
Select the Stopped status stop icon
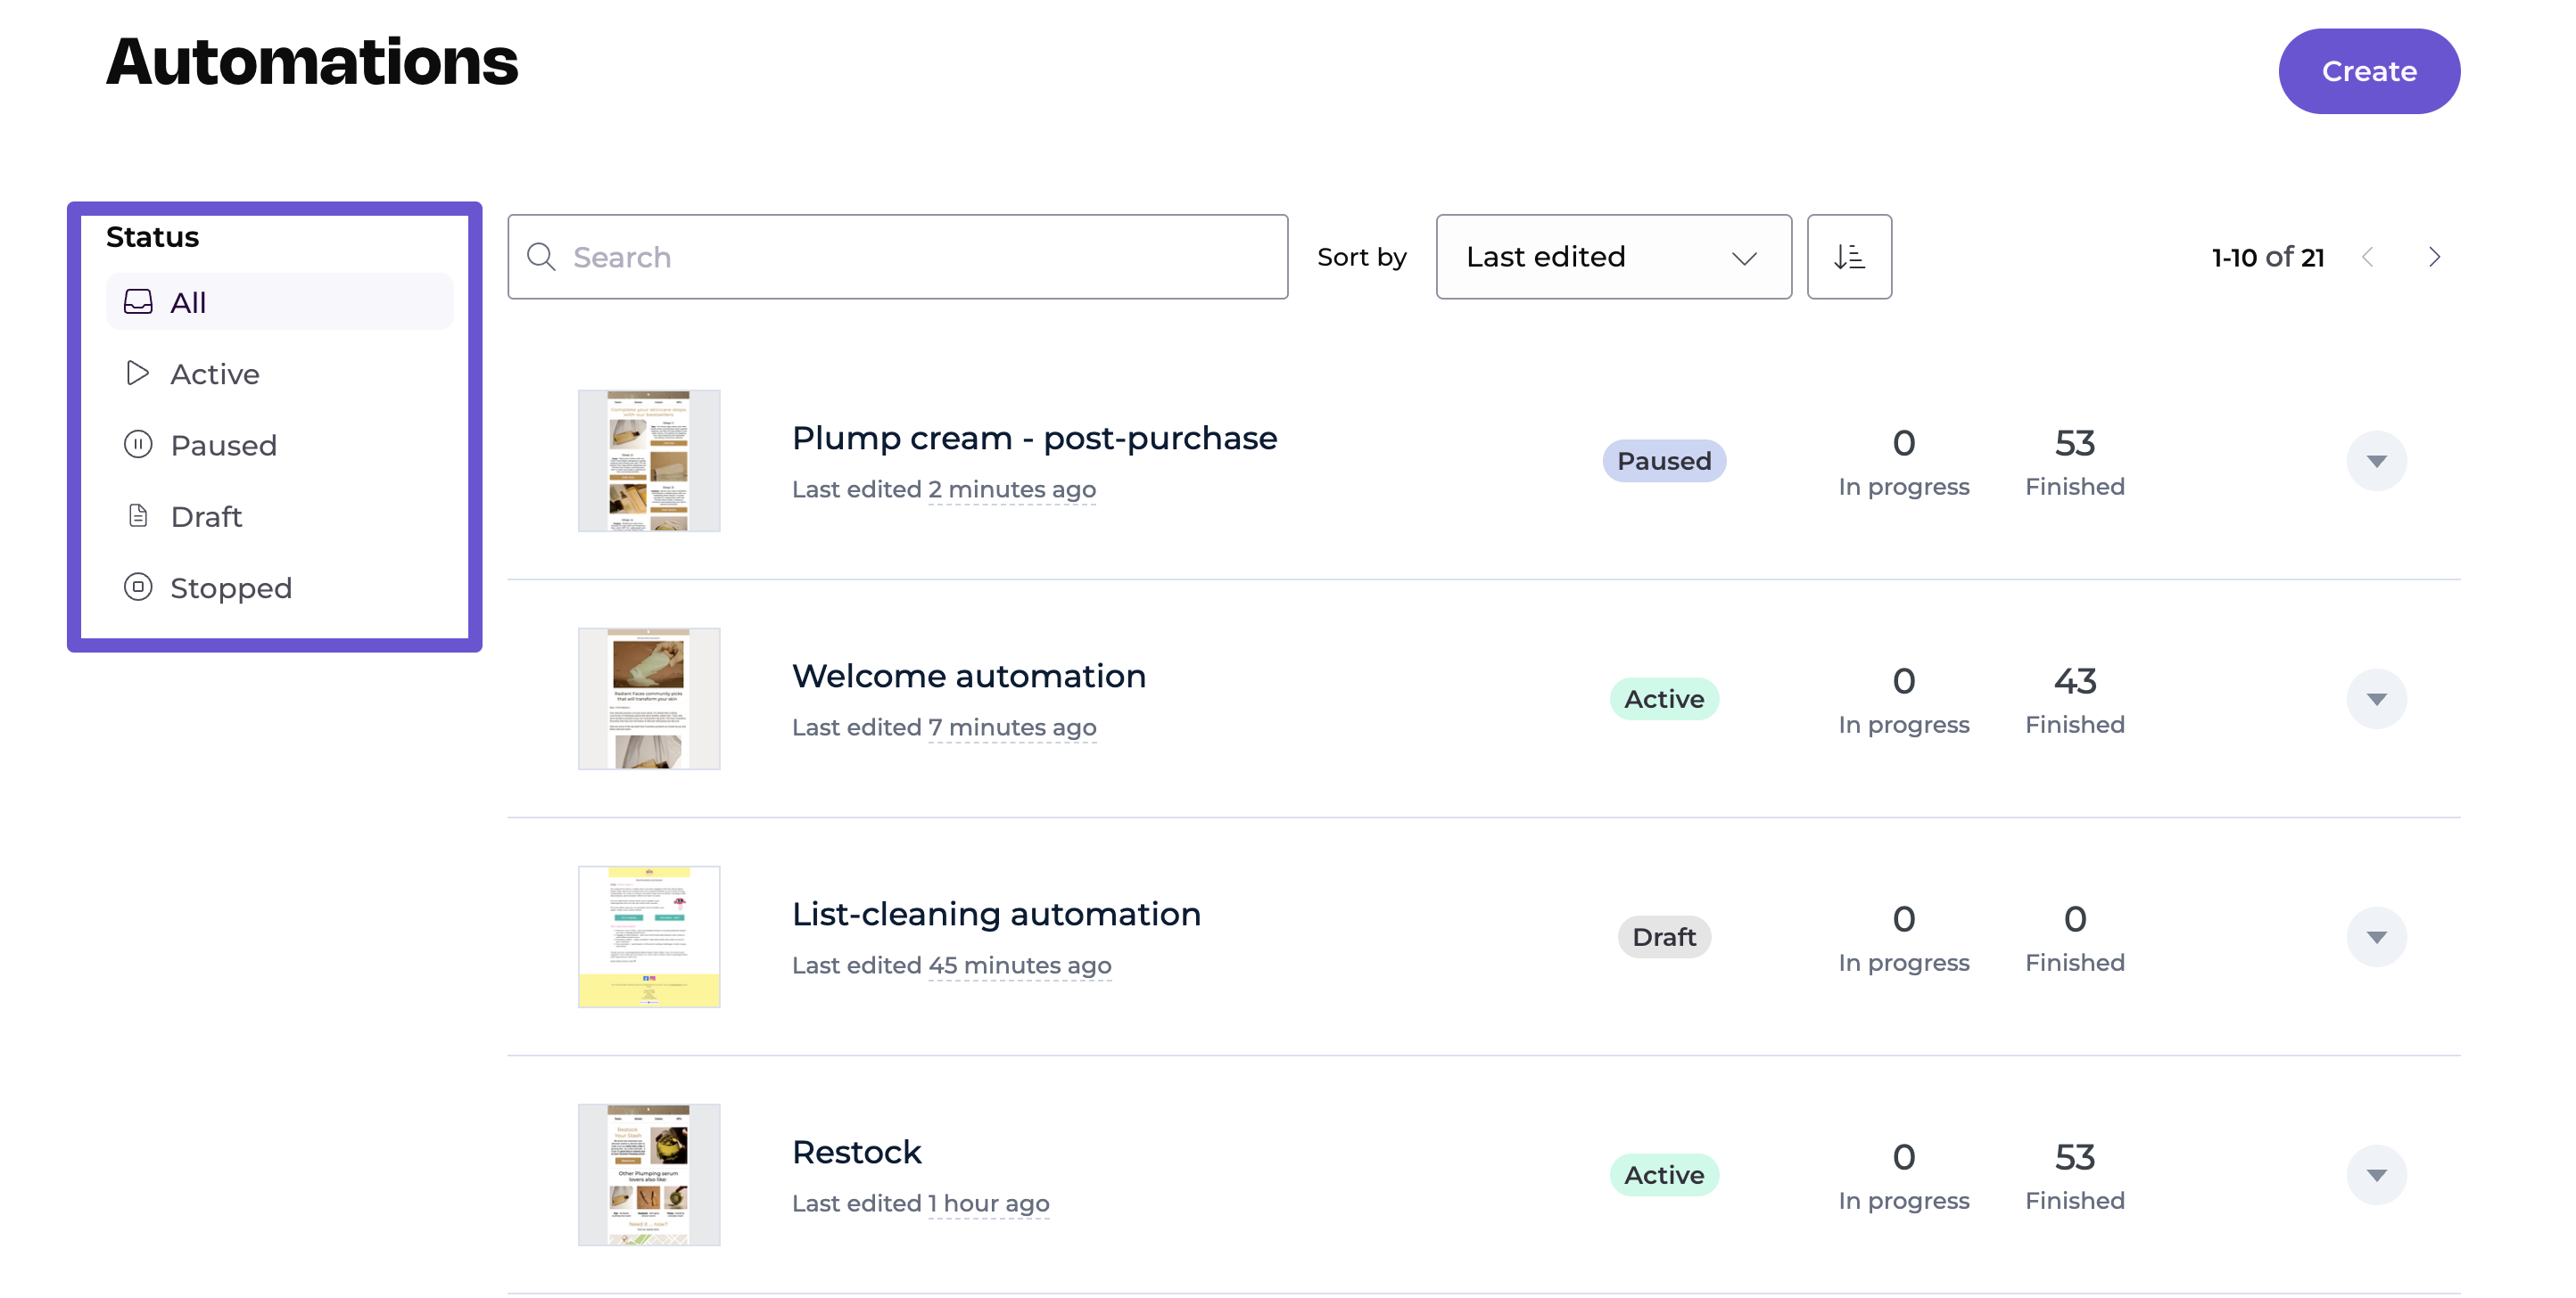tap(138, 587)
